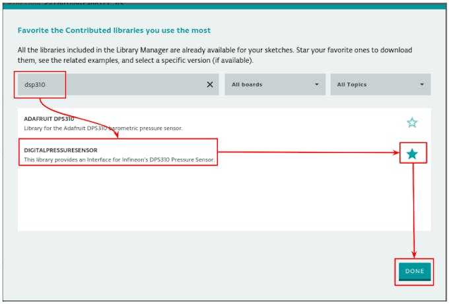This screenshot has width=449, height=304.
Task: Click the 'Favorite the Contributed libraries' heading
Action: tap(114, 30)
